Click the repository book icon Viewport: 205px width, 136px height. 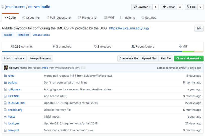pos(3,7)
